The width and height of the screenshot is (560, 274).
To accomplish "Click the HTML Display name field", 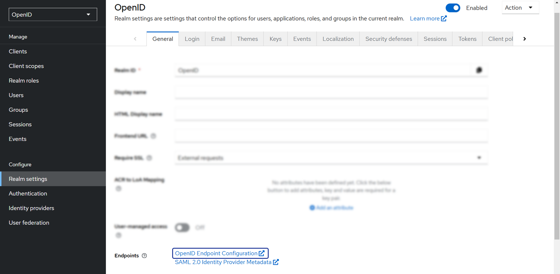I will pos(331,114).
